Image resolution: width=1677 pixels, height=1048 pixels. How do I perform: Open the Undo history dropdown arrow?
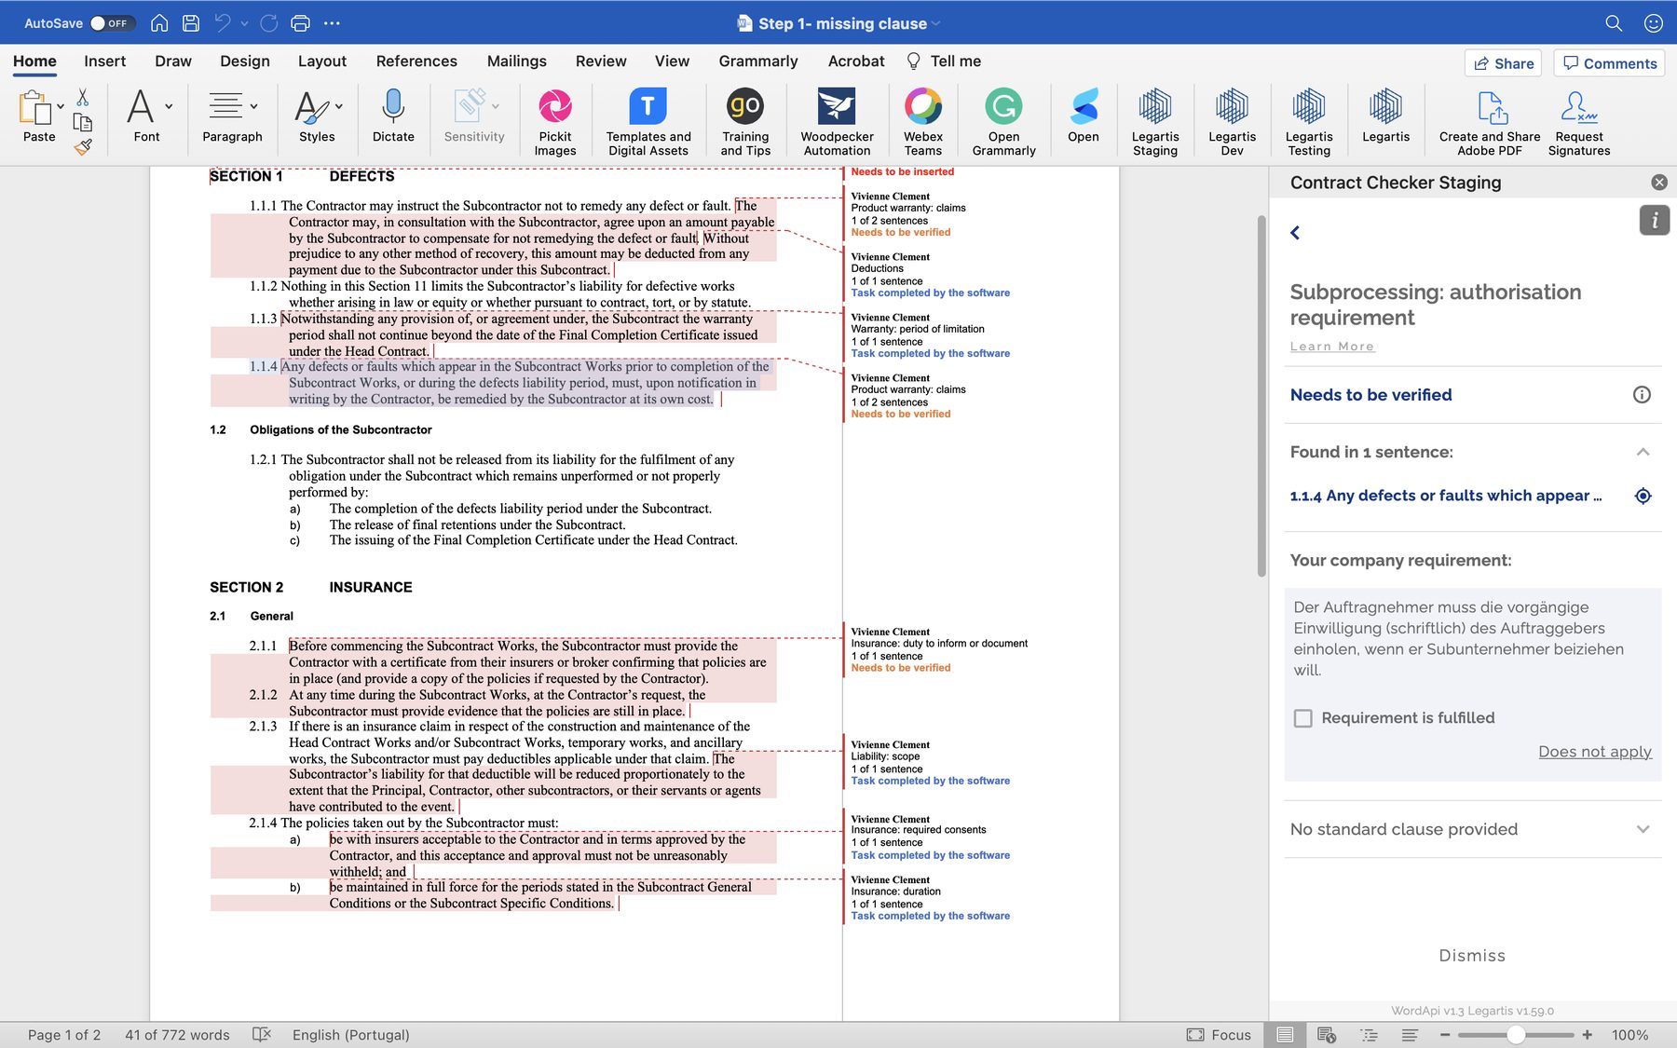(x=244, y=23)
